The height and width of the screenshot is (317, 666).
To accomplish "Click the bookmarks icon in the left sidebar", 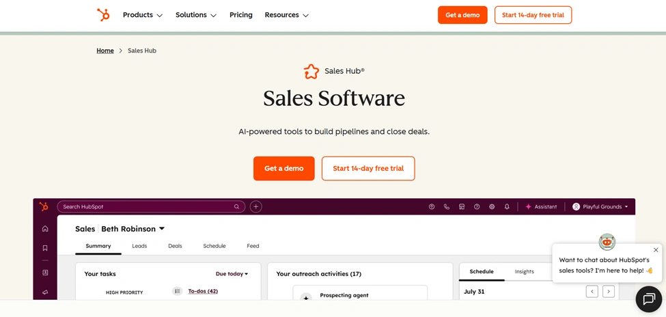I will coord(45,248).
